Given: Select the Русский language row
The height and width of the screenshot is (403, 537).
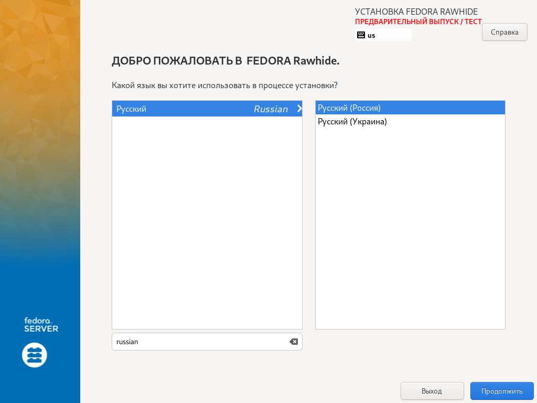Looking at the screenshot, I should 207,109.
